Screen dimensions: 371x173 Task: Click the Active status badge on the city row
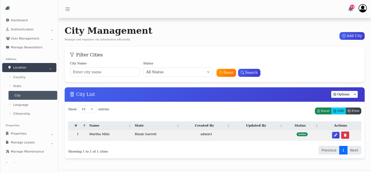(302, 134)
